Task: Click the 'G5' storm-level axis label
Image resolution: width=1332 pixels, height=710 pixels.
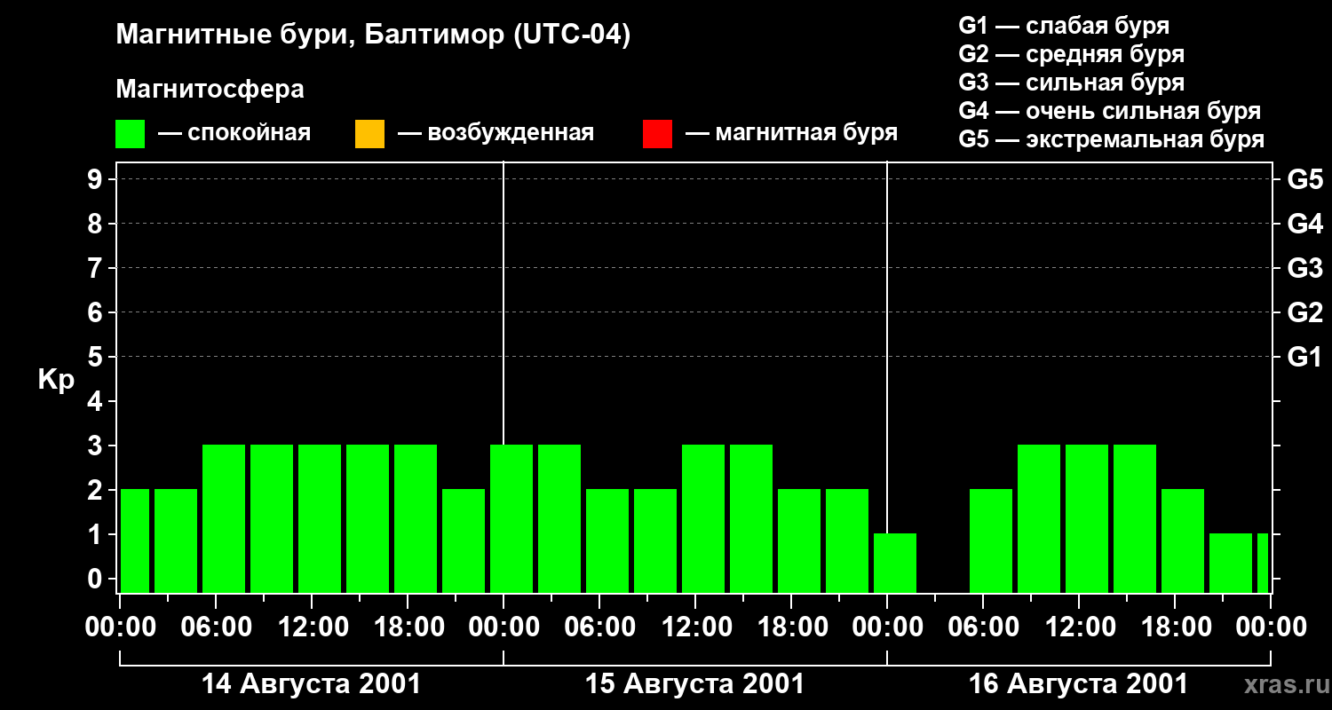Action: (x=1305, y=179)
